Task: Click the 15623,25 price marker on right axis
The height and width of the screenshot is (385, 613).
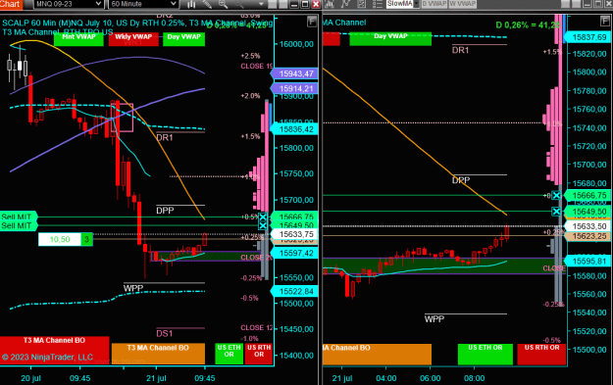Action: point(588,236)
